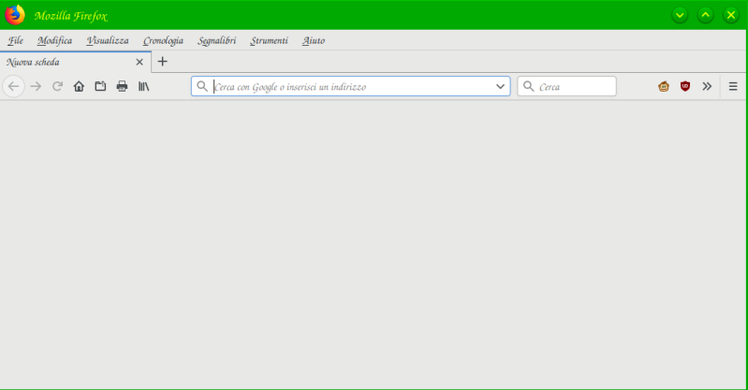
Task: Open the Visualizza menu
Action: tap(108, 40)
